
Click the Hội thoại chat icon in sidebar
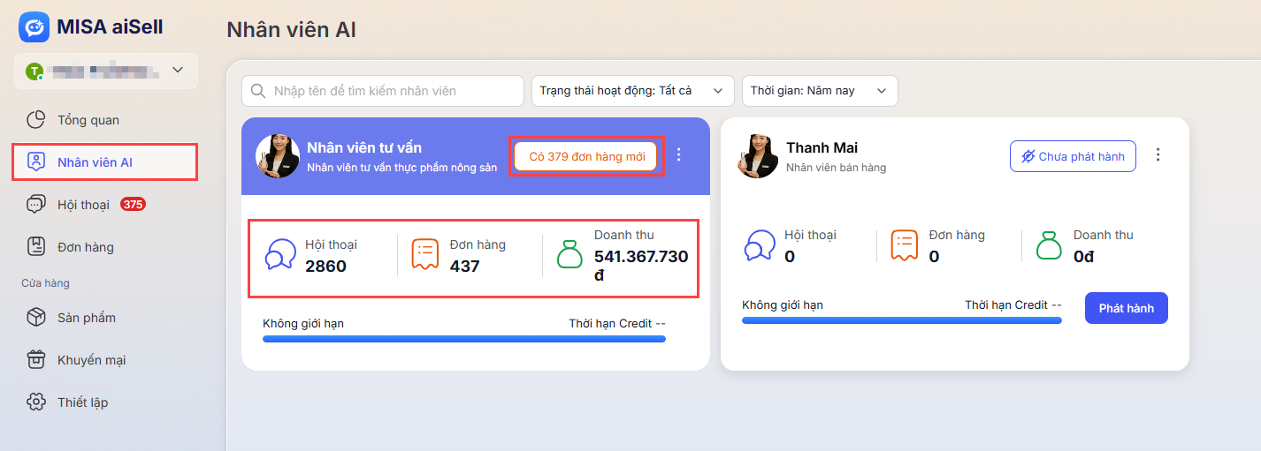coord(36,205)
